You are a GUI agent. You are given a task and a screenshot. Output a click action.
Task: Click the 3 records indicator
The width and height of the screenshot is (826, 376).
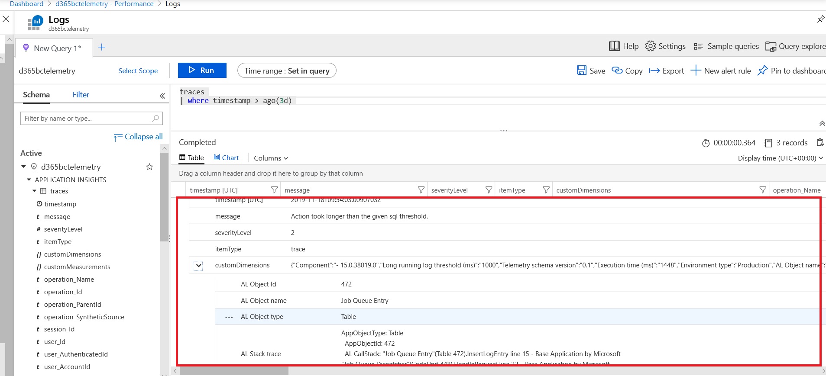[x=786, y=143]
